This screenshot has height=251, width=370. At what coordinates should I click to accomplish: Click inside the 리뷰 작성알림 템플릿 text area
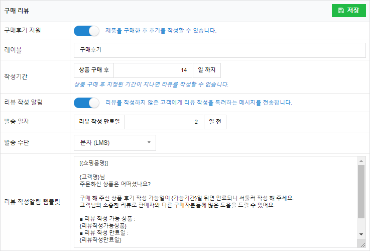[216, 201]
